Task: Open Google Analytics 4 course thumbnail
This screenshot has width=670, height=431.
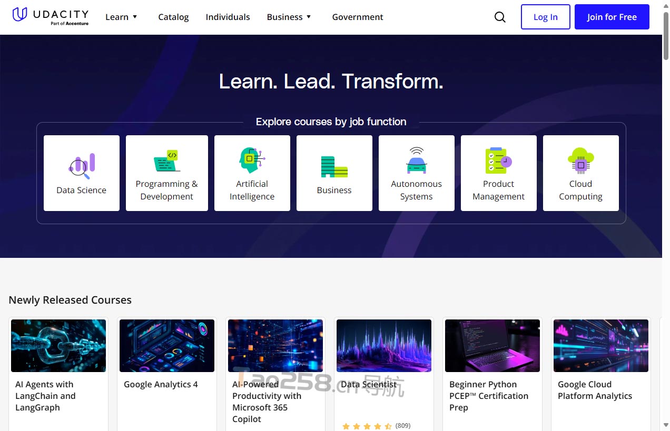Action: (x=167, y=346)
